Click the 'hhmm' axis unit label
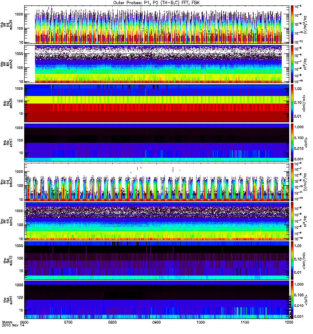313x334 pixels. (x=7, y=322)
